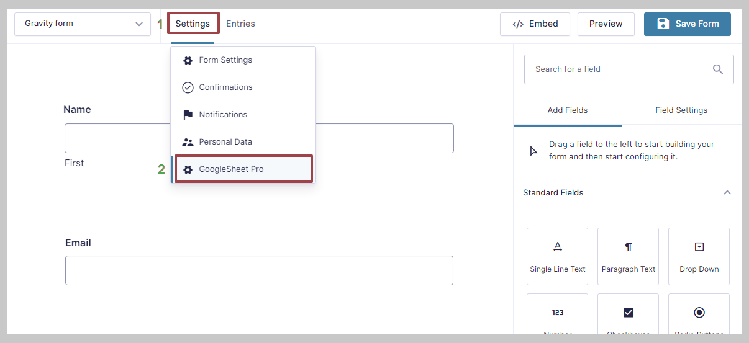Add a Drop Down field
Viewport: 749px width, 343px height.
coord(699,256)
